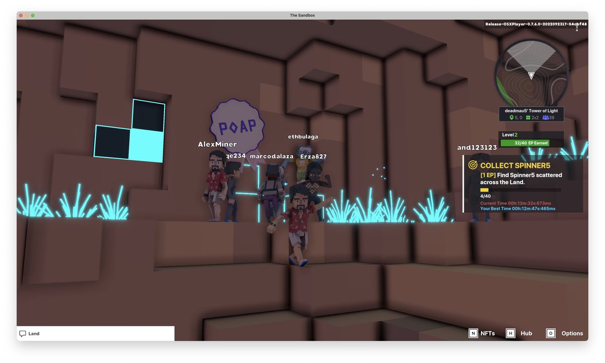This screenshot has width=605, height=363.
Task: Click into the Land chat input field
Action: (96, 334)
